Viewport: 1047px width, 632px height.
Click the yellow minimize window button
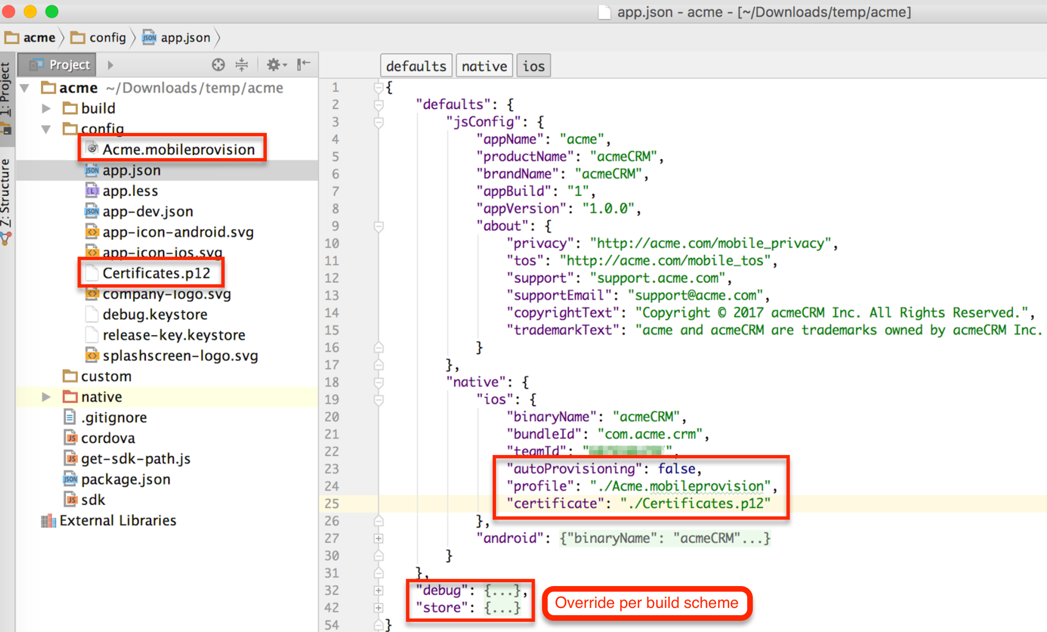pos(30,11)
